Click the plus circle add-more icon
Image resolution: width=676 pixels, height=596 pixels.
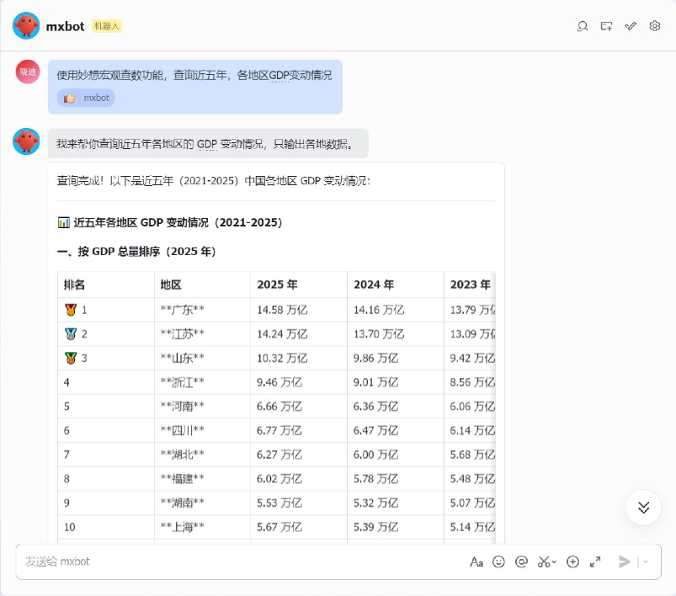(572, 561)
